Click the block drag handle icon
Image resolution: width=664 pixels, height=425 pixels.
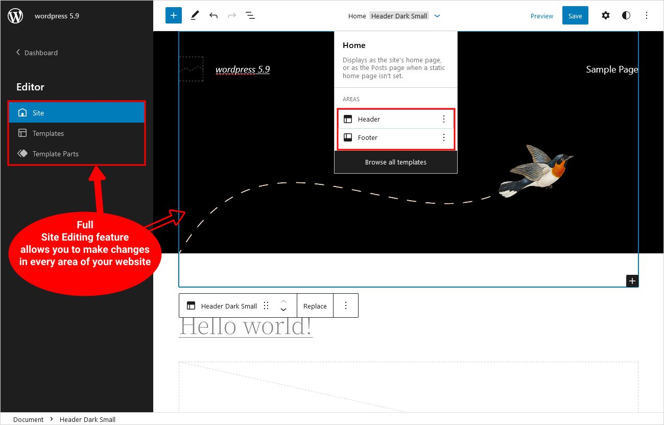coord(266,306)
